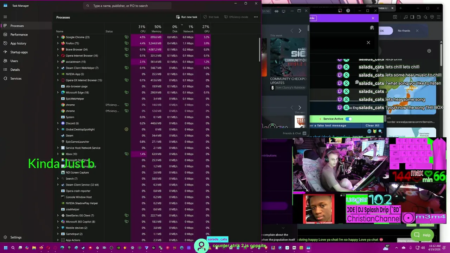Click the No thanks button in browser prompt
The height and width of the screenshot is (253, 450).
(x=404, y=31)
